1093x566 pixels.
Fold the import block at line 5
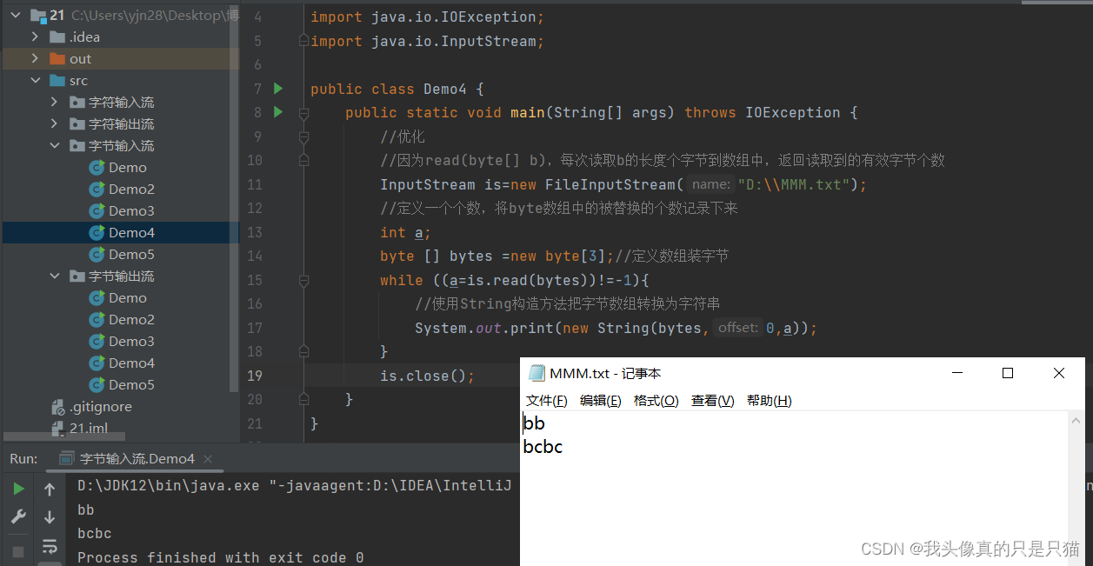(303, 40)
